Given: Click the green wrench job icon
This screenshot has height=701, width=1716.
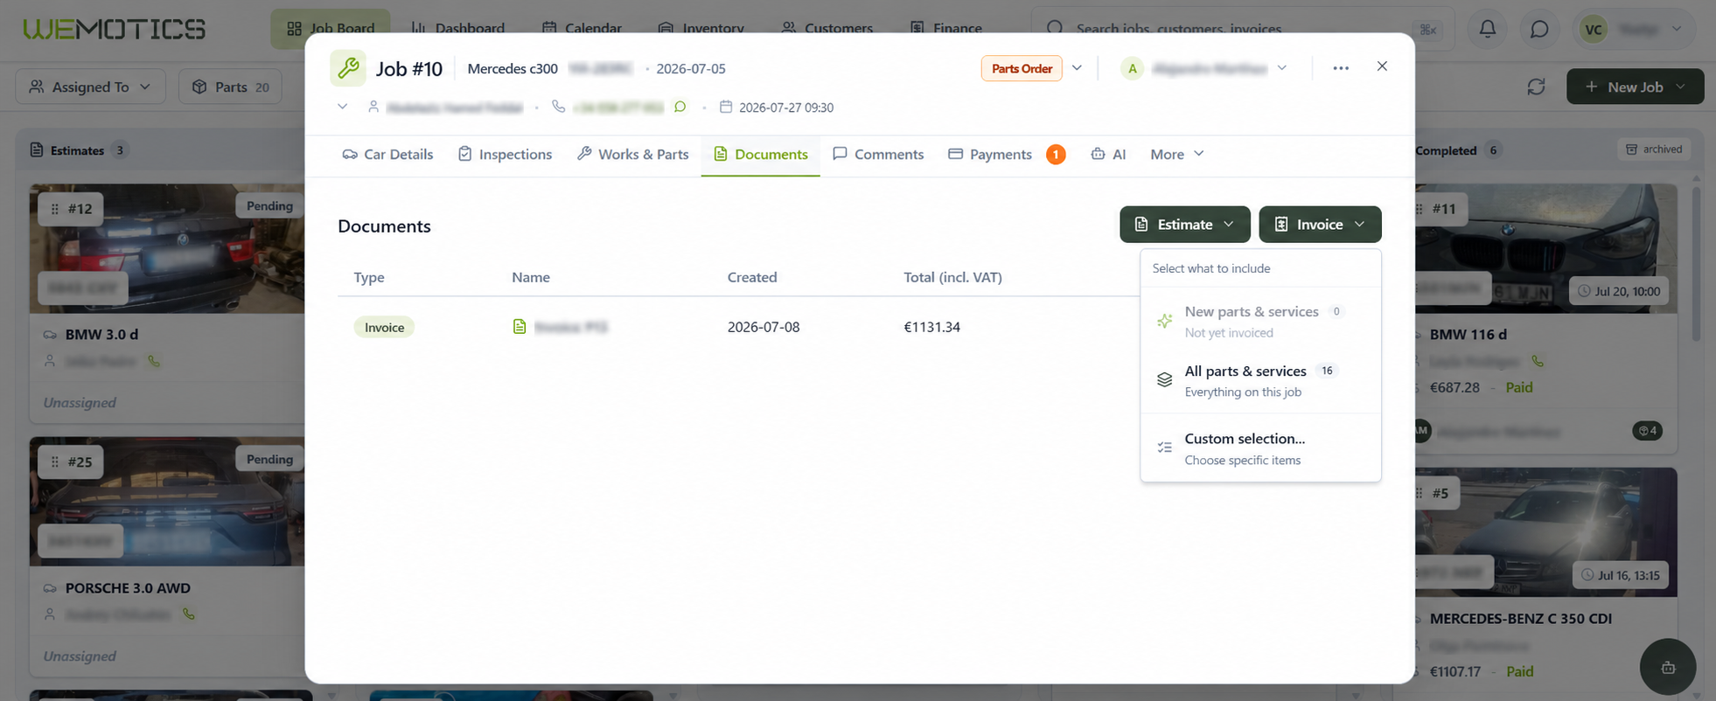Looking at the screenshot, I should coord(348,68).
